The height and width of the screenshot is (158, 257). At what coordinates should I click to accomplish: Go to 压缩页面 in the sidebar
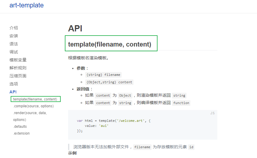18,76
